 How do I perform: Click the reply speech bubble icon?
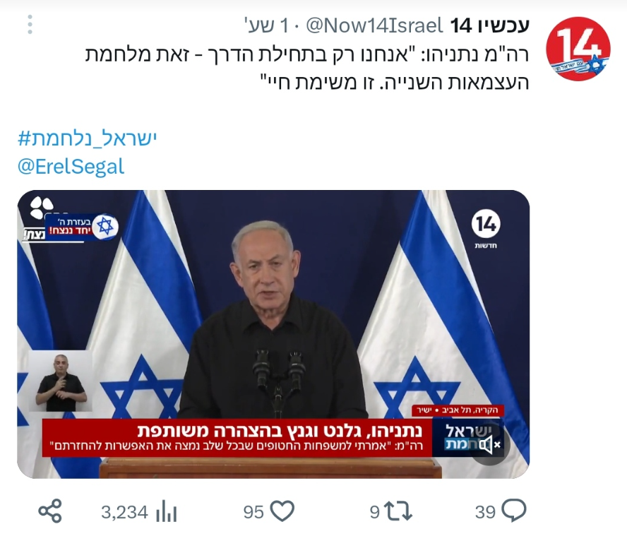[514, 511]
